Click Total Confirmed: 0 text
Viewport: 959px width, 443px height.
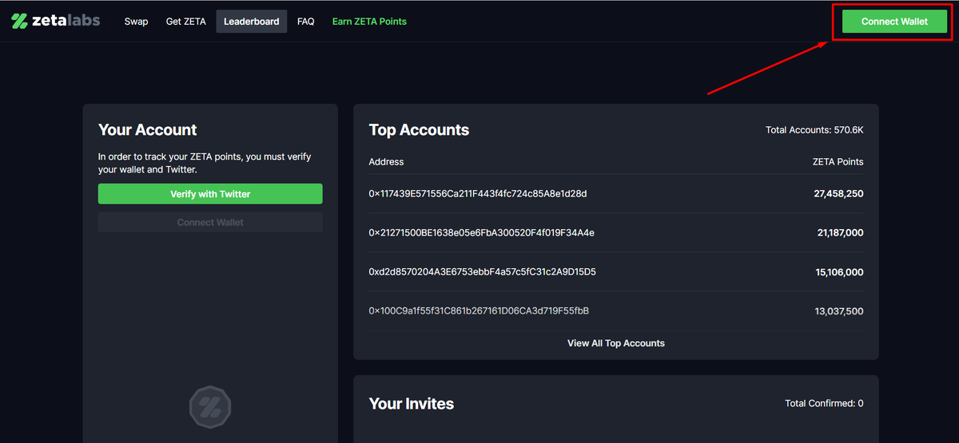tap(824, 404)
